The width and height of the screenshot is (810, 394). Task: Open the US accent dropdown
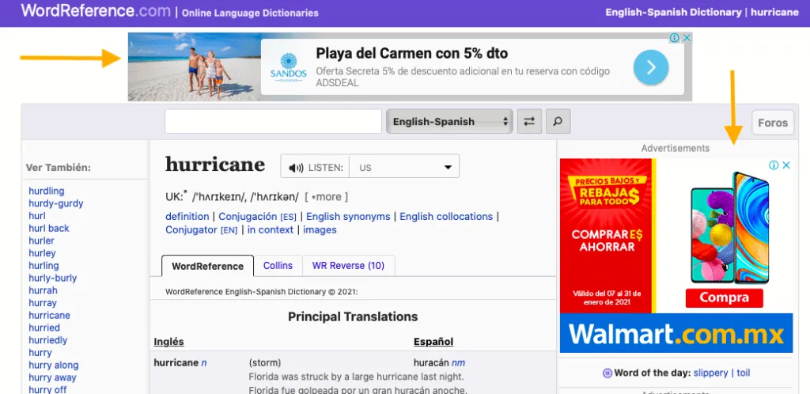point(404,168)
